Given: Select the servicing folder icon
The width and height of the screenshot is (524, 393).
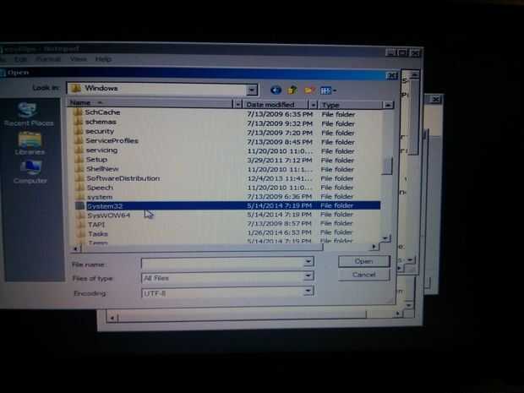Looking at the screenshot, I should pos(79,150).
